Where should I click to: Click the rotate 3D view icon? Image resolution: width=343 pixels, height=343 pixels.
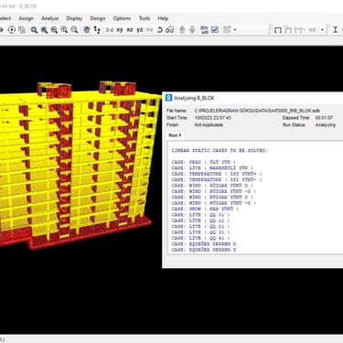coord(159,29)
